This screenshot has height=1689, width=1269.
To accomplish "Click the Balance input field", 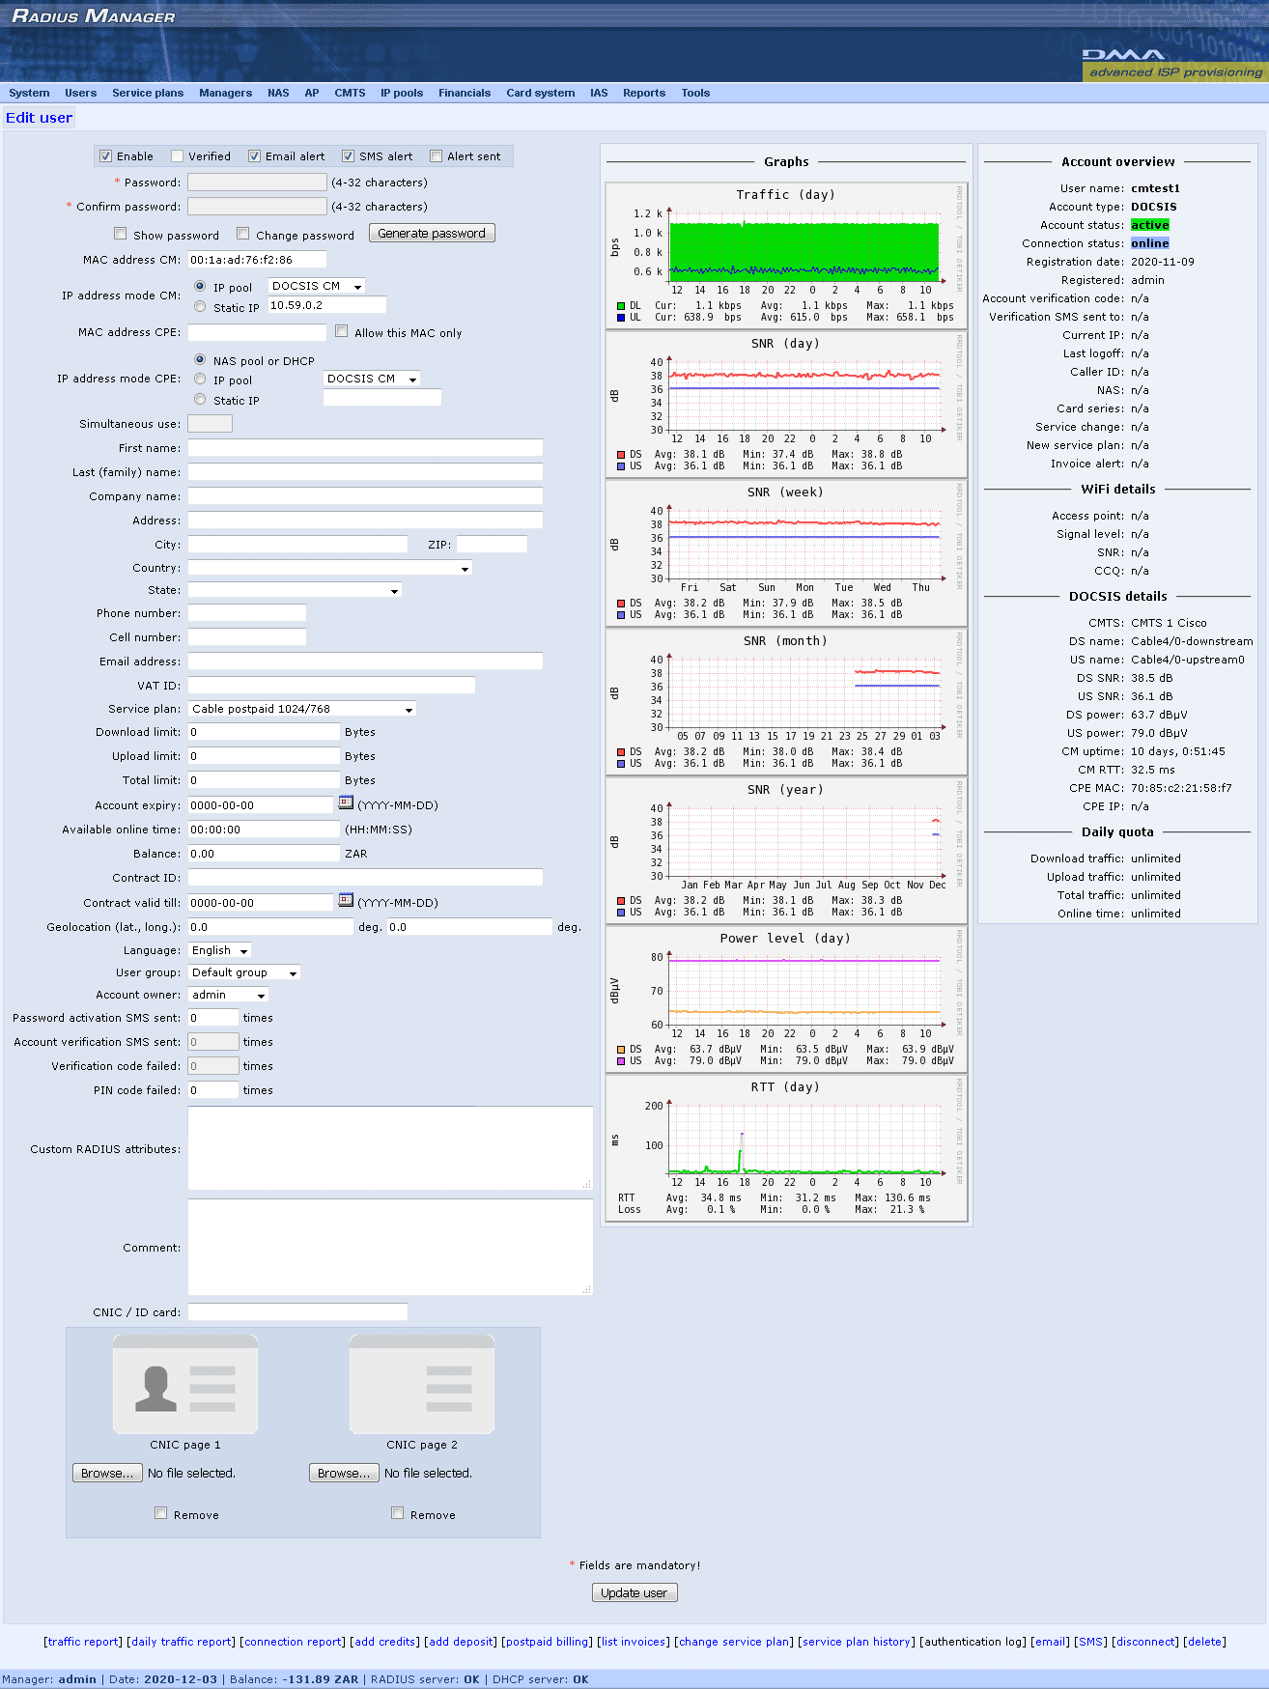I will click(264, 854).
